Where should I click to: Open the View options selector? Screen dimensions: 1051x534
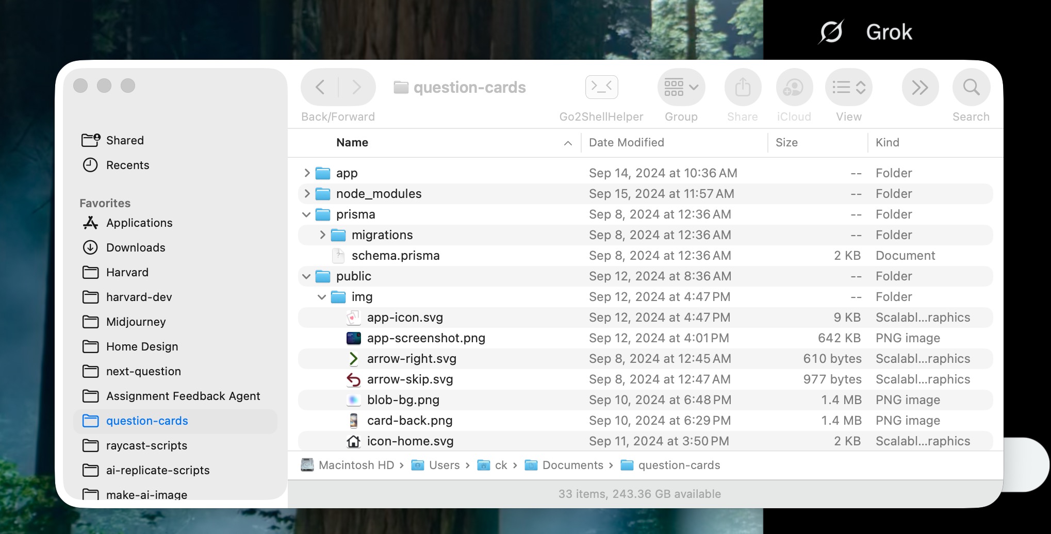pyautogui.click(x=849, y=87)
